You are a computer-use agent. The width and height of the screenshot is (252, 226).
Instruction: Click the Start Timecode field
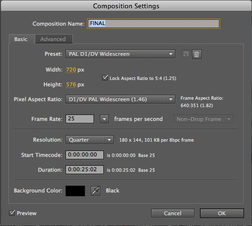tap(85, 155)
